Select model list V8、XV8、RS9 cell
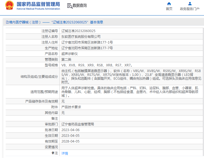This screenshot has width=204, height=158. coord(97,65)
